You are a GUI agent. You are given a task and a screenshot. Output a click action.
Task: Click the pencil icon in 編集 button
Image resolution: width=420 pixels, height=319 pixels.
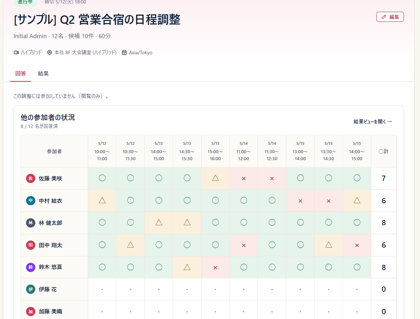coord(384,17)
